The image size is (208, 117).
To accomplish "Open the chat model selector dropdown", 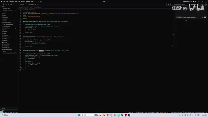I will [x=189, y=17].
